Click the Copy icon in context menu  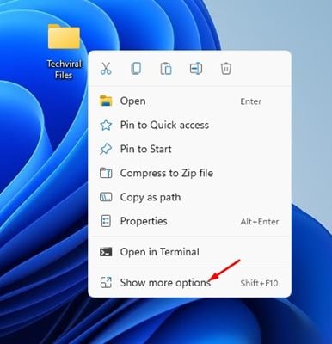click(136, 69)
